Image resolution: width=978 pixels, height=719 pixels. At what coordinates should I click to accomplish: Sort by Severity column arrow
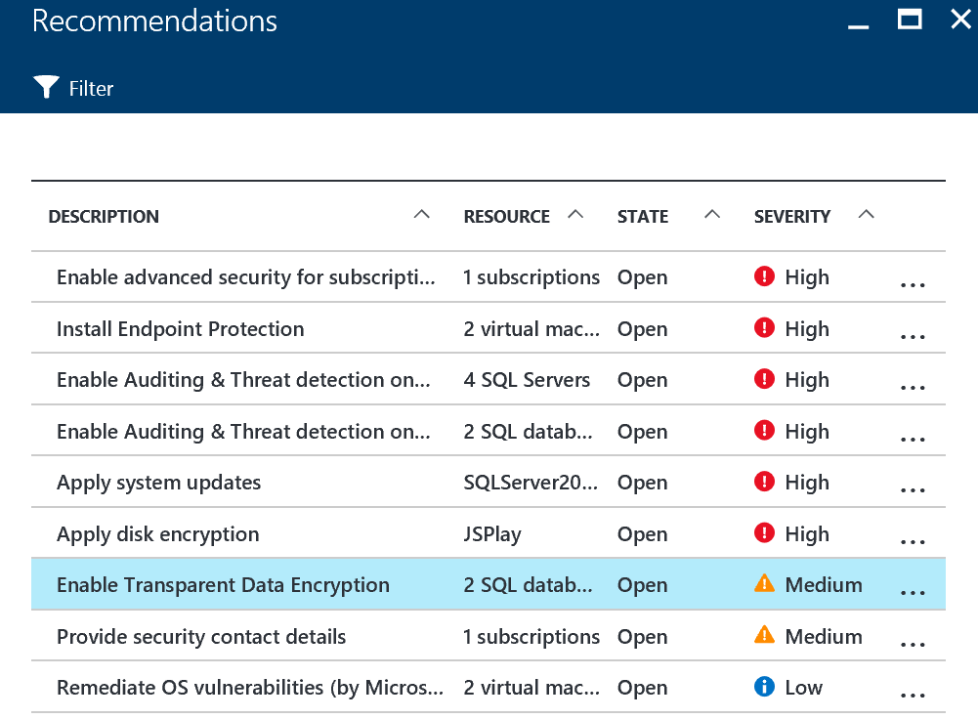[x=866, y=215]
